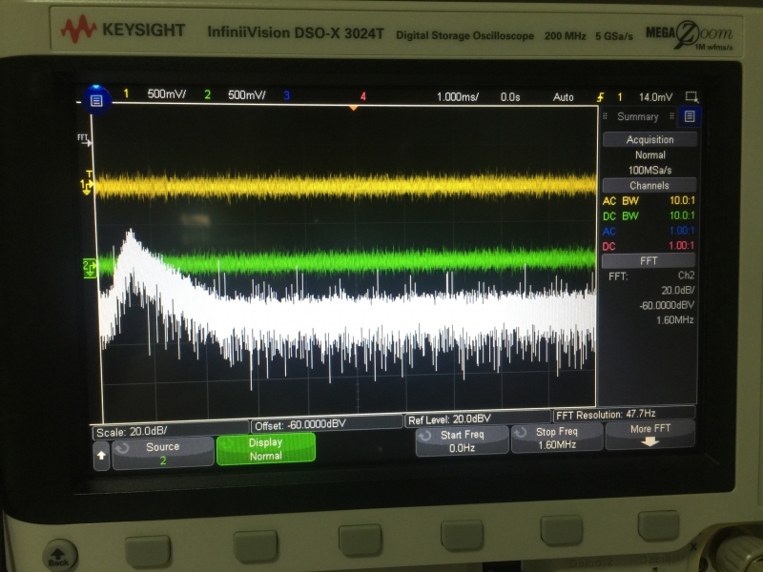Click the top-right display area icon
Viewport: 763px width, 572px height.
point(691,97)
